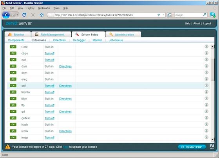Click the Firefox back arrow button
This screenshot has height=158, width=219.
pos(6,15)
